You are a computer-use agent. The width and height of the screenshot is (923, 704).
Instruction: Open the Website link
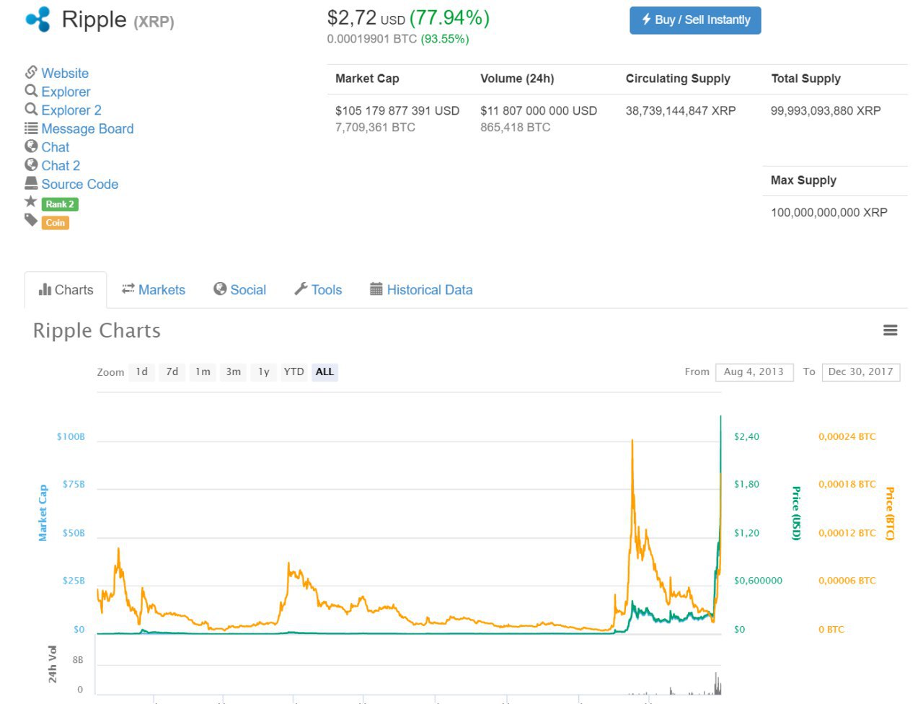(65, 73)
